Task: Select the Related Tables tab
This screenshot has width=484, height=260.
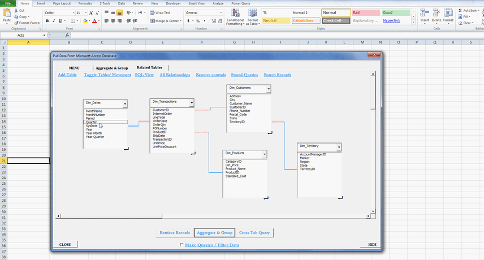Action: click(x=149, y=67)
